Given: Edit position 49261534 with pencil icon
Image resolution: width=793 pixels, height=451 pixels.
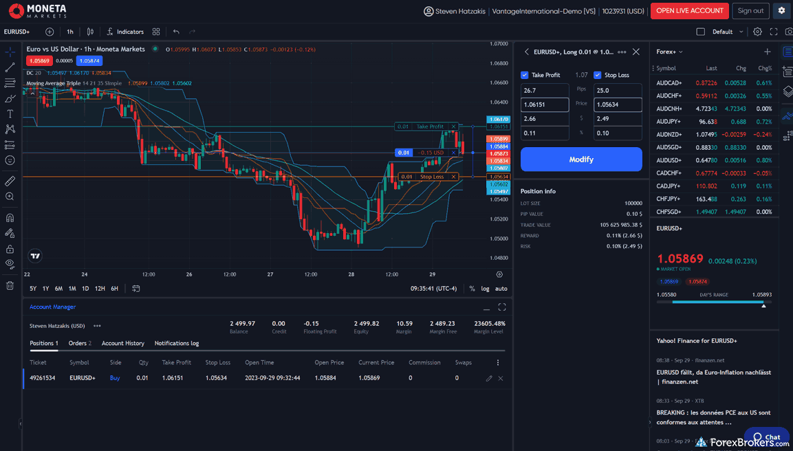Looking at the screenshot, I should (x=489, y=378).
